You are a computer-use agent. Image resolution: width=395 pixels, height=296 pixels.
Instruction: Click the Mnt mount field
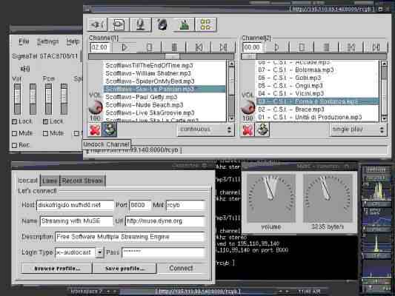tap(185, 205)
